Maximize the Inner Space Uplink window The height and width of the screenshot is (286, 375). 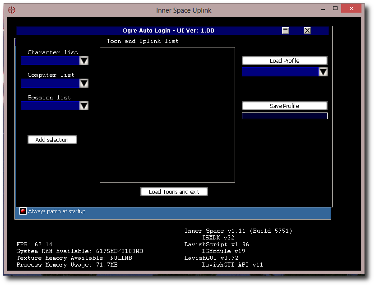(335, 9)
